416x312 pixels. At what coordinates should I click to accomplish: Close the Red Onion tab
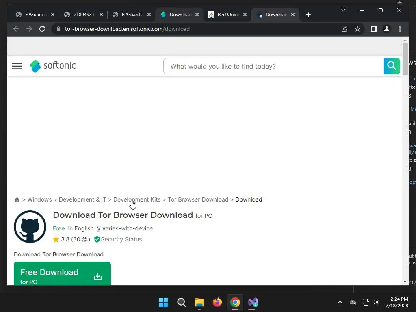coord(245,15)
